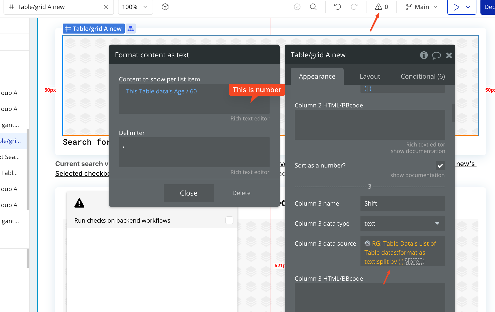Open comments bubble in property editor
Image resolution: width=495 pixels, height=312 pixels.
pos(436,55)
